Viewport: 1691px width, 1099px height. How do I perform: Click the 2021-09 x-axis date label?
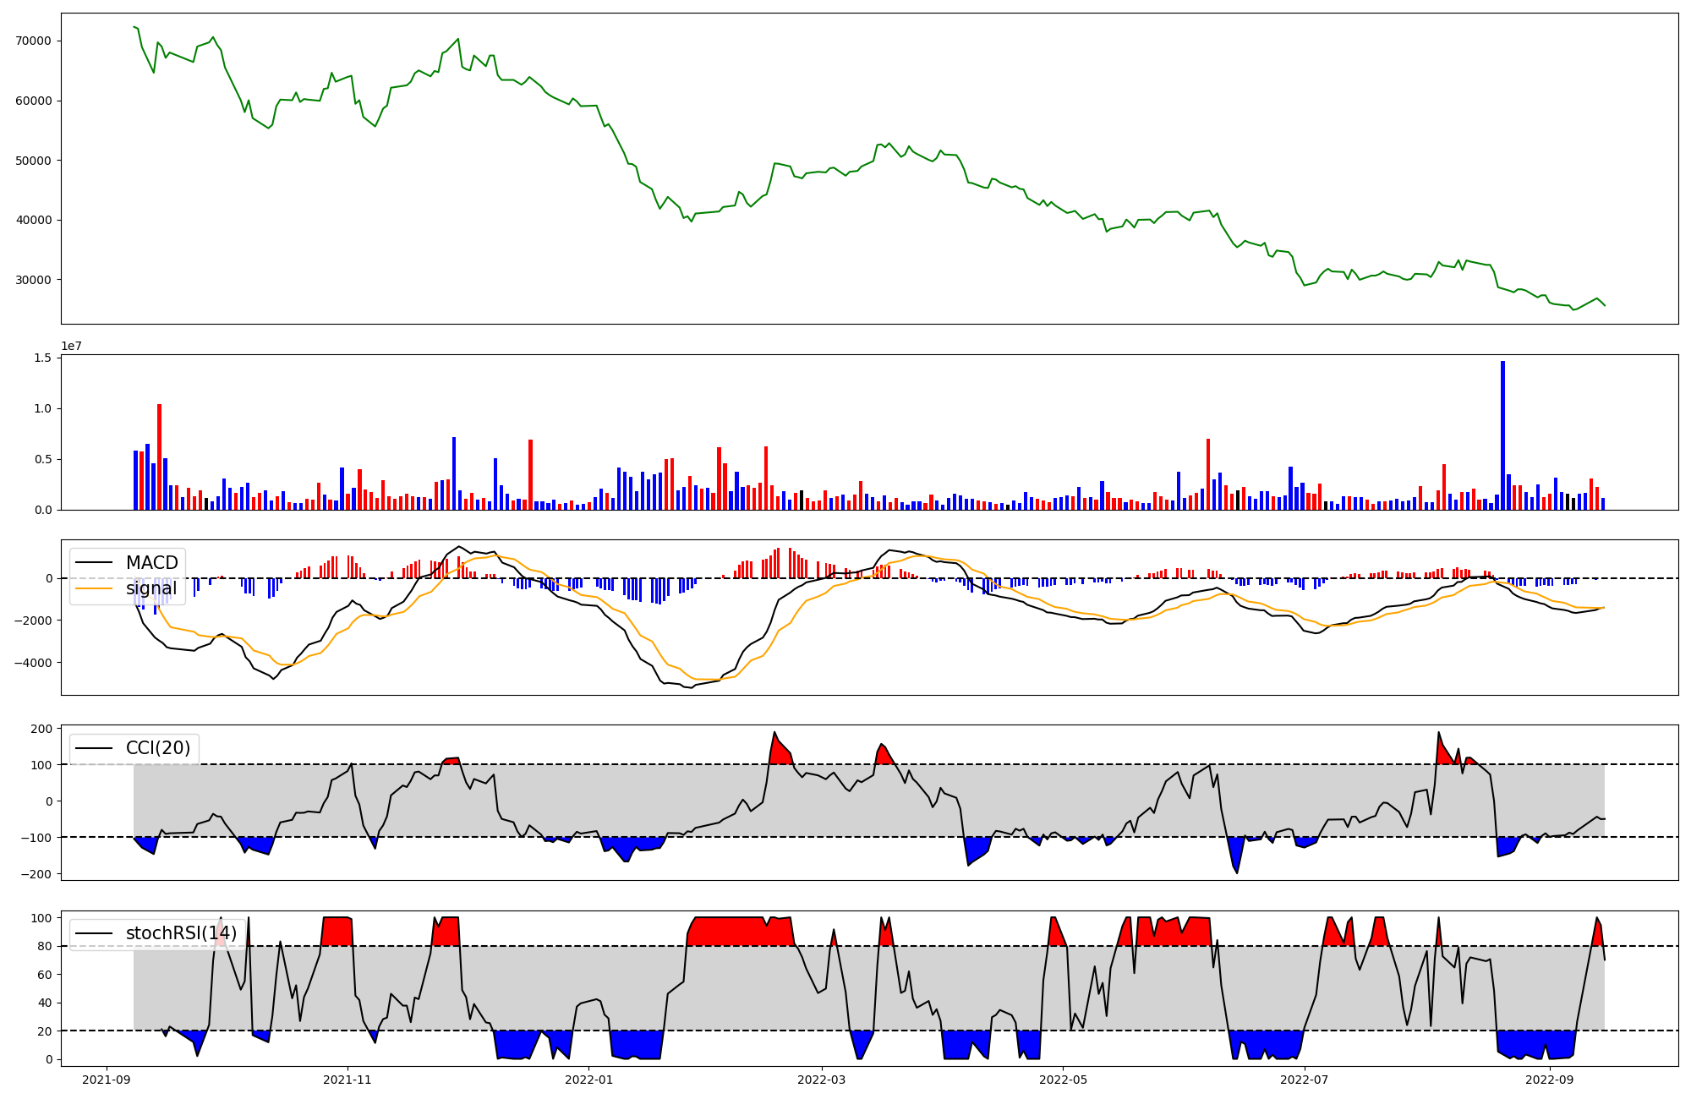(x=107, y=1080)
